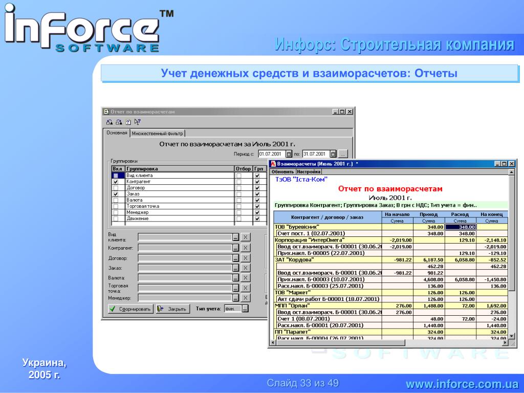
Task: Click the highlighted 348.00 Расход cell
Action: click(x=461, y=227)
